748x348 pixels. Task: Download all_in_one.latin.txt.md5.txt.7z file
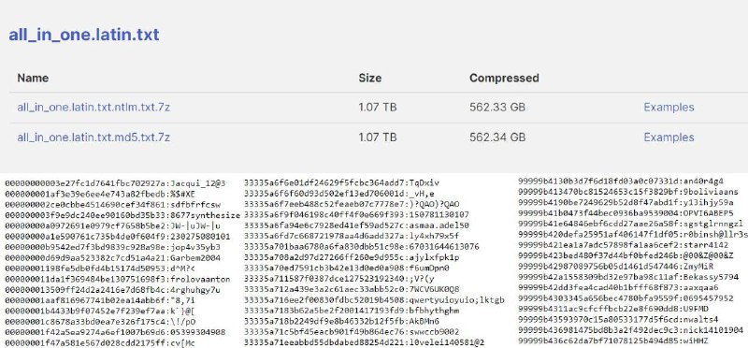93,138
